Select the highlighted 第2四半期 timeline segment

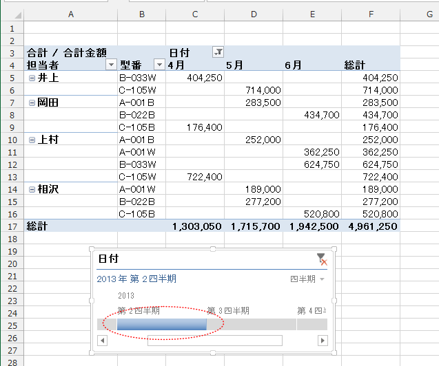pos(162,324)
